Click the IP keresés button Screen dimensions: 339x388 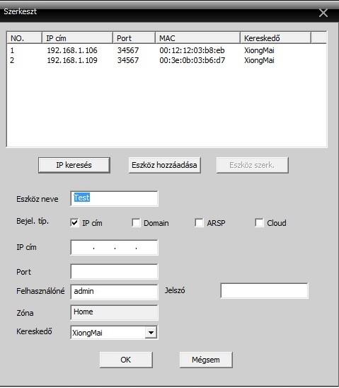(74, 165)
